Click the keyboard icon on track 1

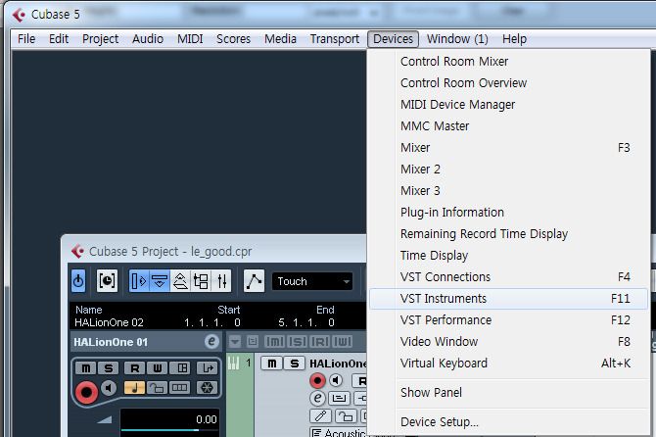[233, 363]
